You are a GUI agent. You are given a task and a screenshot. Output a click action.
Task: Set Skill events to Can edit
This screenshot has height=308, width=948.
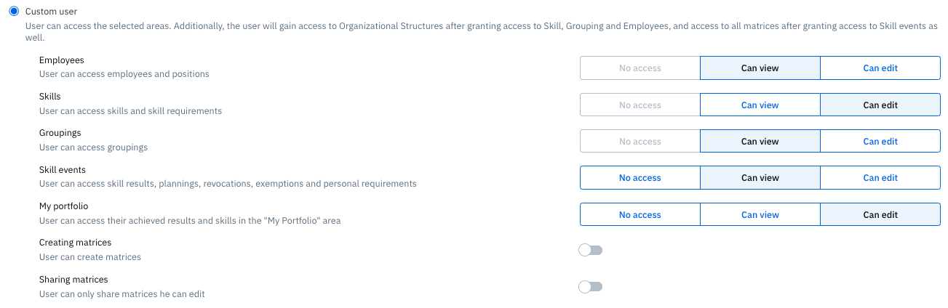(x=880, y=178)
